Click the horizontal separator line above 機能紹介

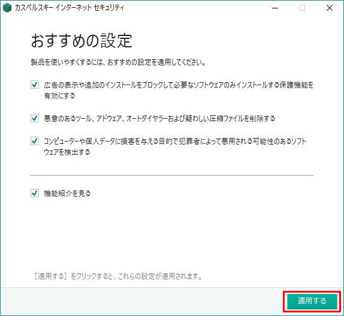point(172,175)
